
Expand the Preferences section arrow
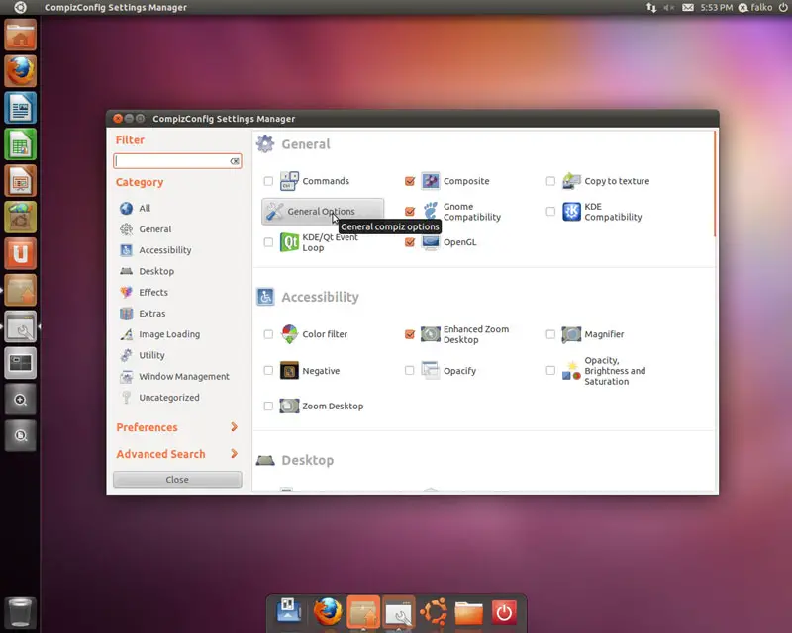[234, 427]
